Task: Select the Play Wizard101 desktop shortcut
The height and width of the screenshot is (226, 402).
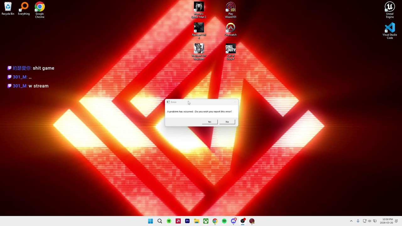Action: click(x=231, y=10)
